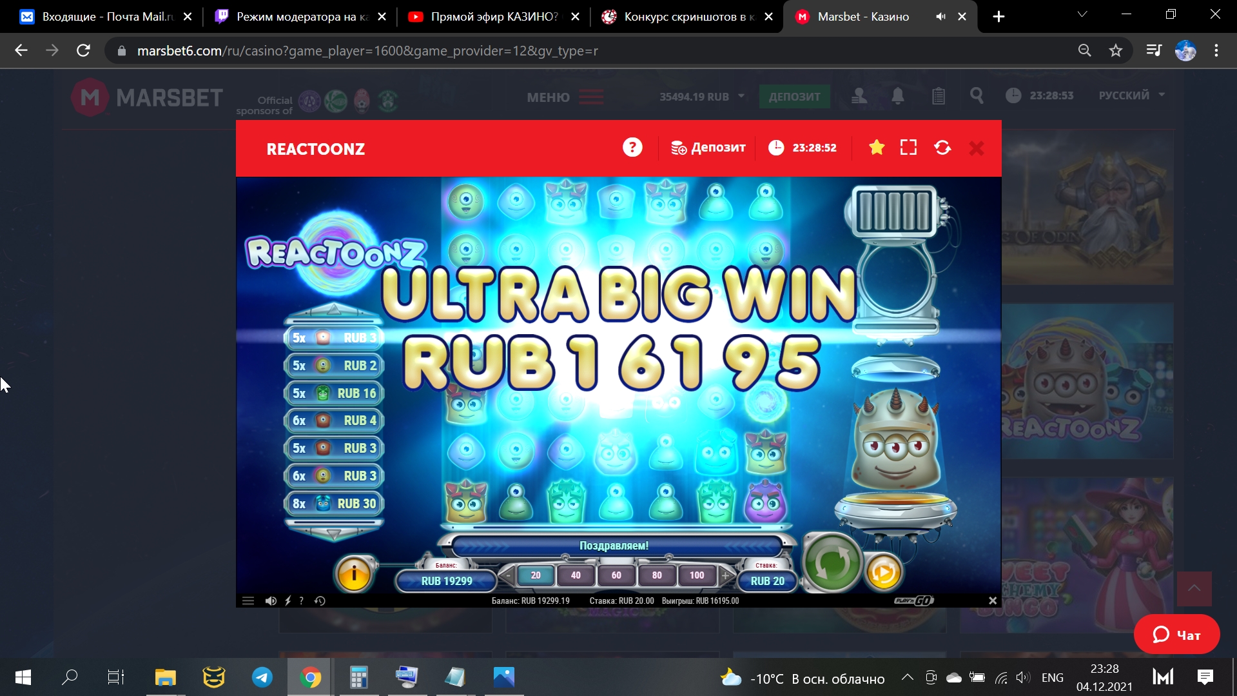1237x696 pixels.
Task: Open browser zoom magnifier in address bar
Action: tap(1084, 50)
